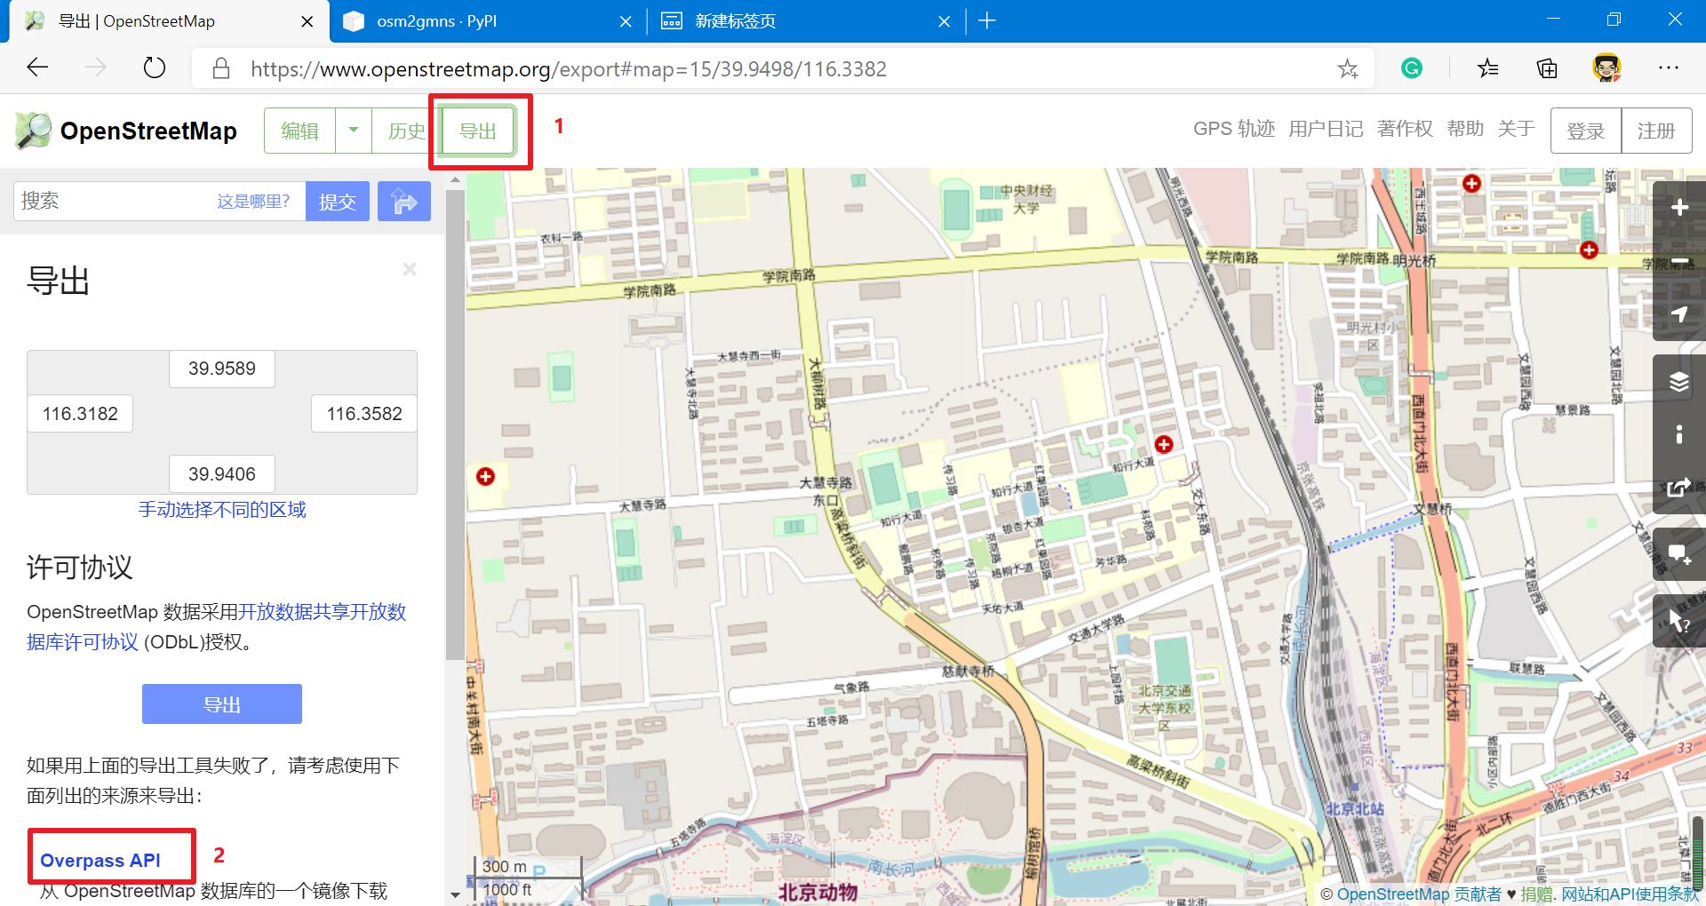Open browser settings and more menu
The height and width of the screenshot is (906, 1706).
coord(1668,68)
